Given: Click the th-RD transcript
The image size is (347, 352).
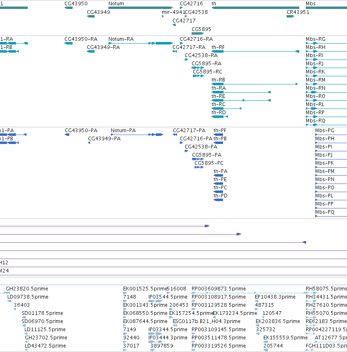Looking at the screenshot, I should (220, 117).
